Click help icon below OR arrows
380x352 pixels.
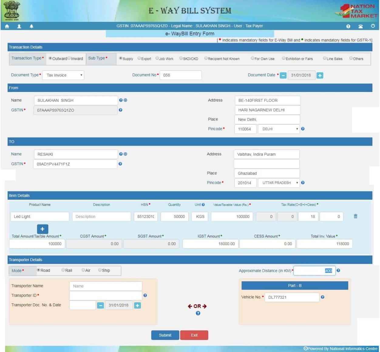[x=198, y=313]
